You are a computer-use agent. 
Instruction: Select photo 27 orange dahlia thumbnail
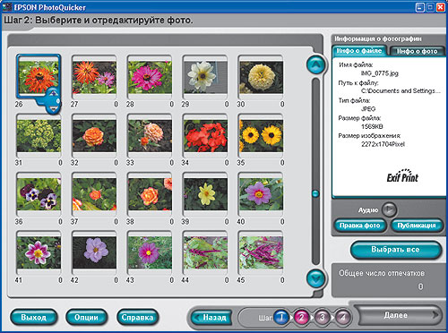pyautogui.click(x=94, y=78)
